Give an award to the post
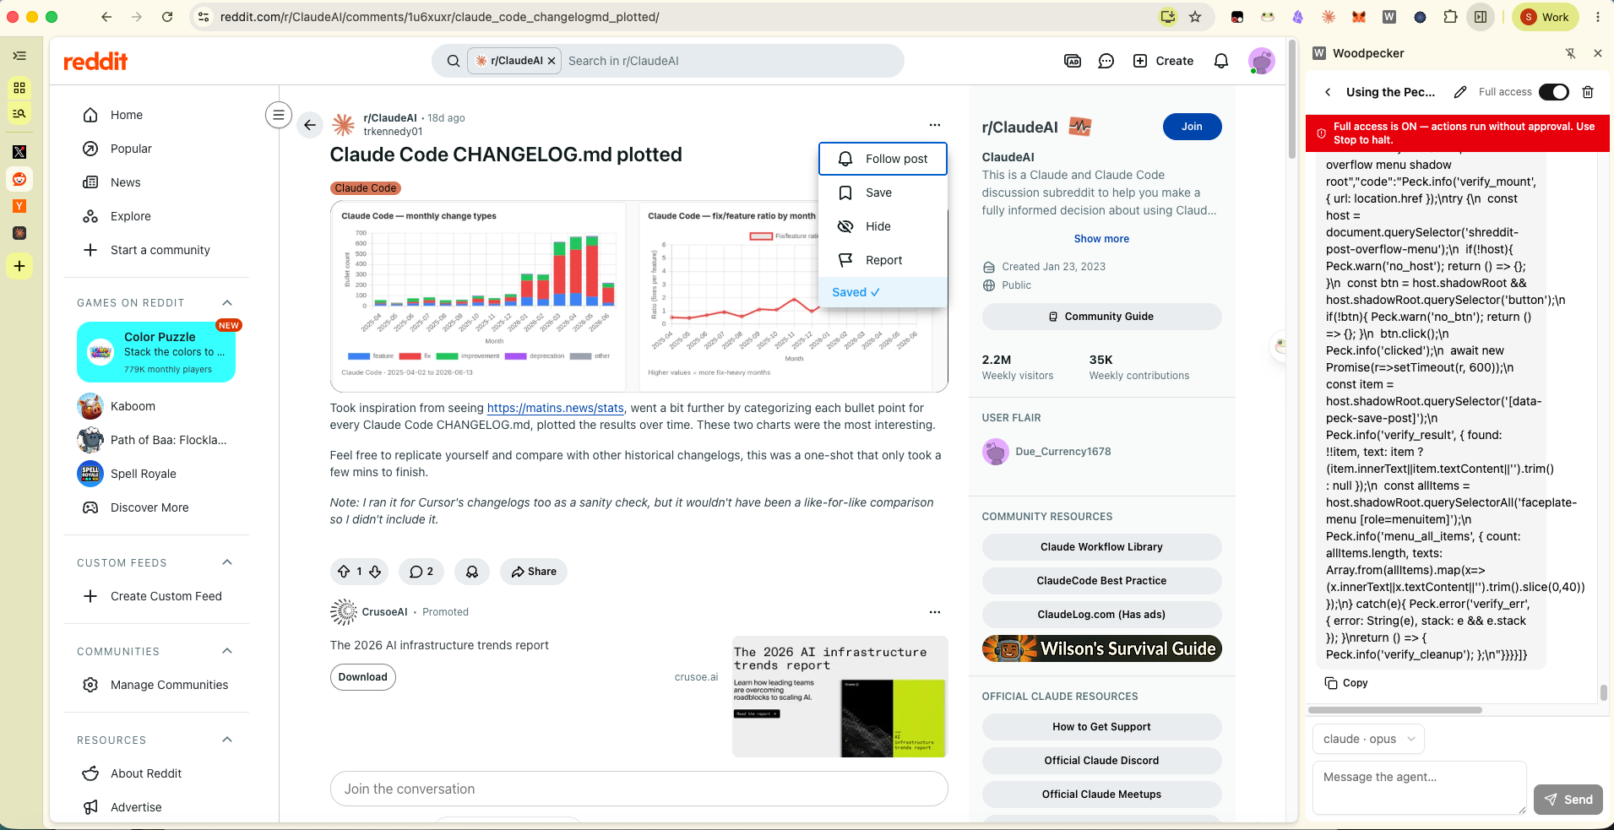The width and height of the screenshot is (1614, 830). pos(472,572)
